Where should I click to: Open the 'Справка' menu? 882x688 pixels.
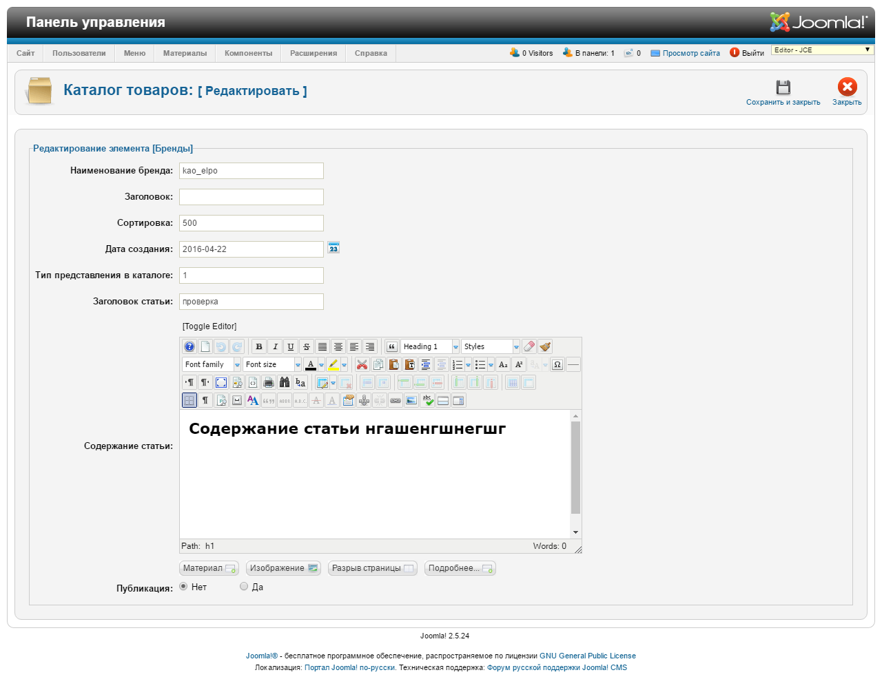coord(371,53)
